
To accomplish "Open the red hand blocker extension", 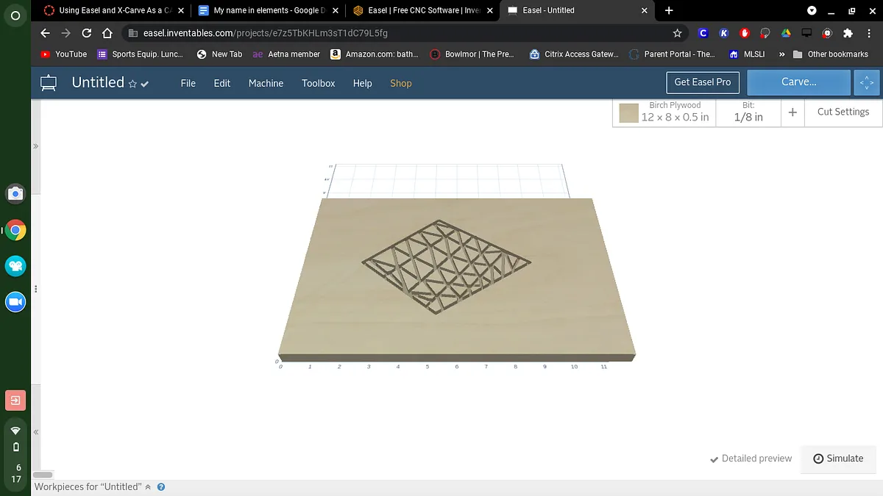I will [x=745, y=33].
